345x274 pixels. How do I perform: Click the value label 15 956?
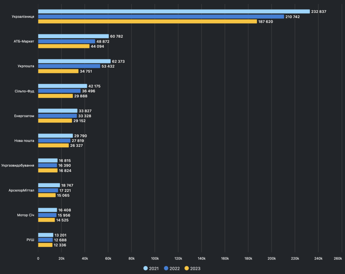click(x=64, y=215)
